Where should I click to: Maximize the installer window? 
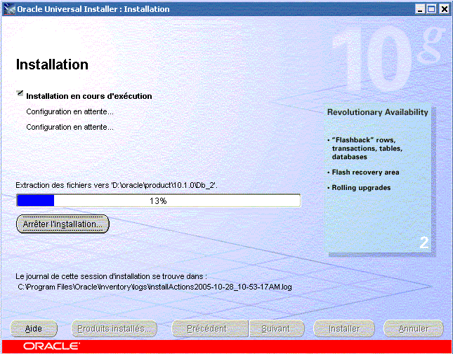click(x=432, y=9)
